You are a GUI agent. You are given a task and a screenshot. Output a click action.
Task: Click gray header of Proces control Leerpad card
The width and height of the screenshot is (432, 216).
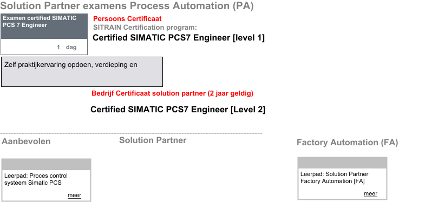click(46, 164)
